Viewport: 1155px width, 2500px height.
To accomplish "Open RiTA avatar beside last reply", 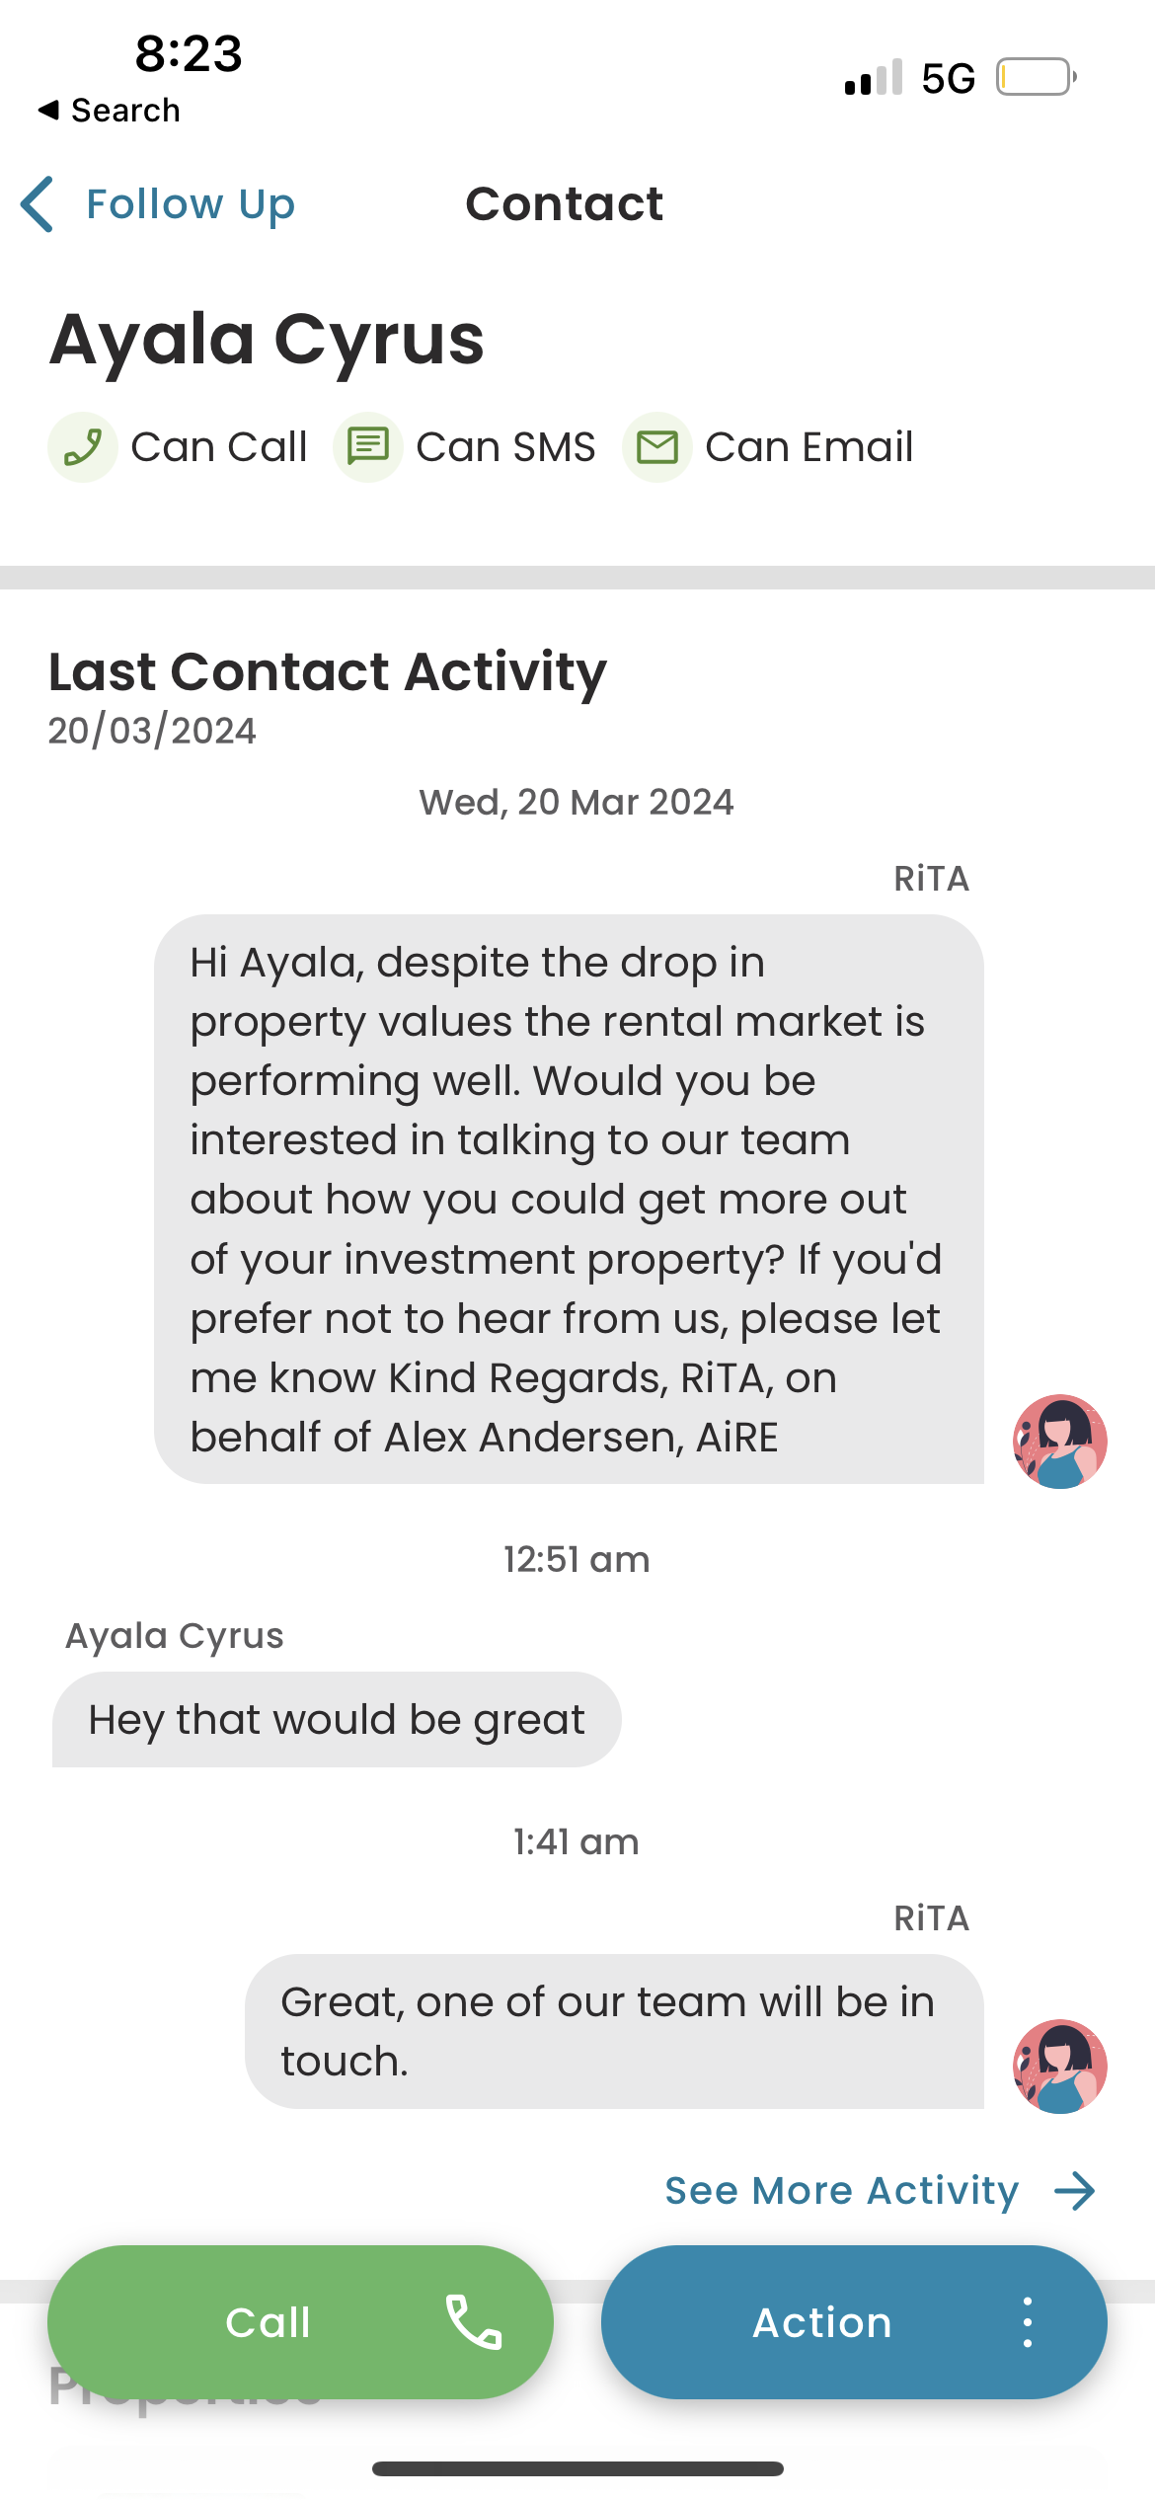I will click(x=1060, y=2067).
